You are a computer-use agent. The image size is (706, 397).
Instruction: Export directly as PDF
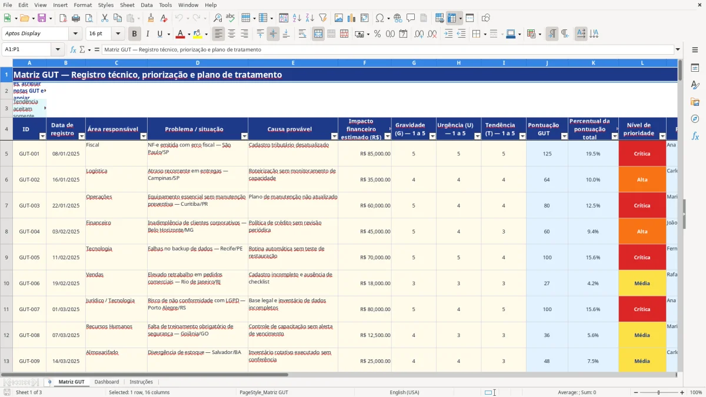(63, 18)
